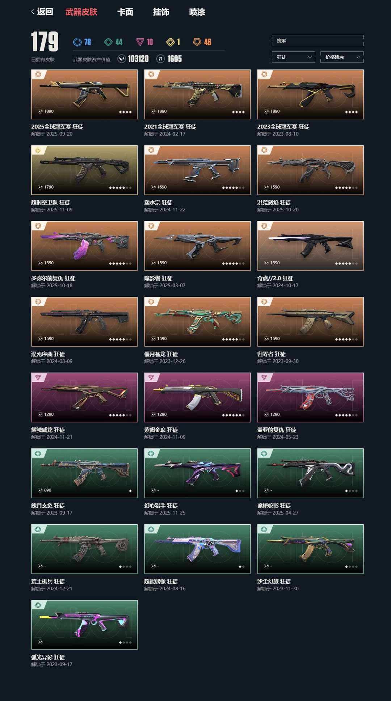Select the orange Exclusive-tier icon with 46
The image size is (391, 701).
pos(197,42)
